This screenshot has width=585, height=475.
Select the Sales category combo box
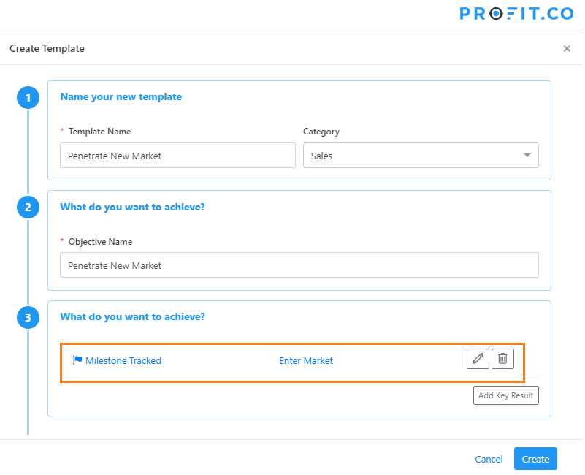pos(421,156)
